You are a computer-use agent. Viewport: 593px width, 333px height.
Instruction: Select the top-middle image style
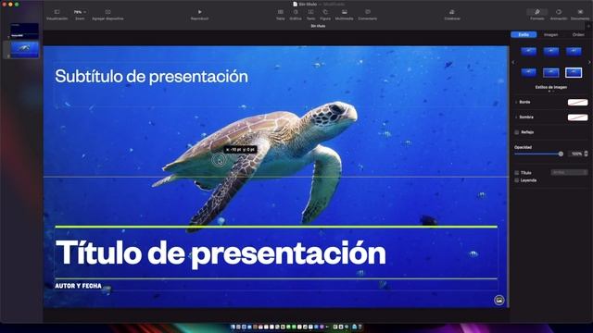tap(551, 51)
